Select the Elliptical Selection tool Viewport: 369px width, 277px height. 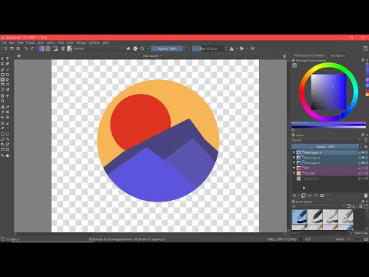[8, 134]
